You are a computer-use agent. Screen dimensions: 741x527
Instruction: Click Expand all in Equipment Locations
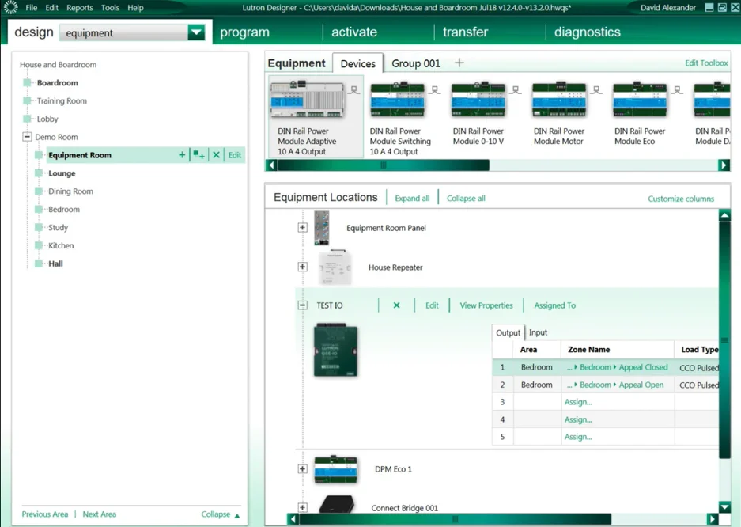click(412, 199)
